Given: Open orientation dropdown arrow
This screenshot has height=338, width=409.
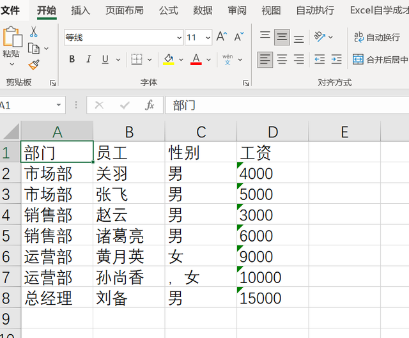Looking at the screenshot, I should tap(330, 37).
